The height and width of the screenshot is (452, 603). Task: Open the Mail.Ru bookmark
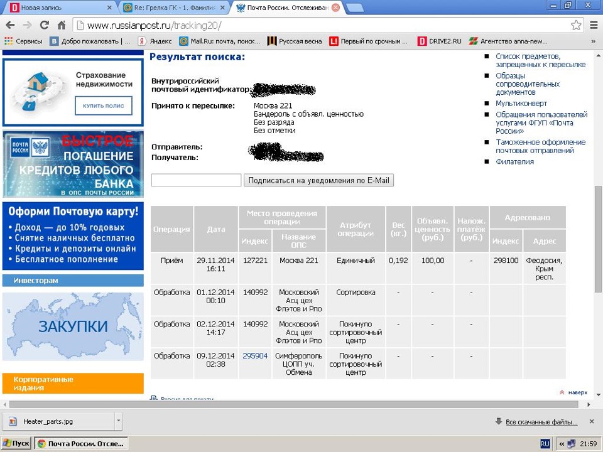click(x=220, y=41)
